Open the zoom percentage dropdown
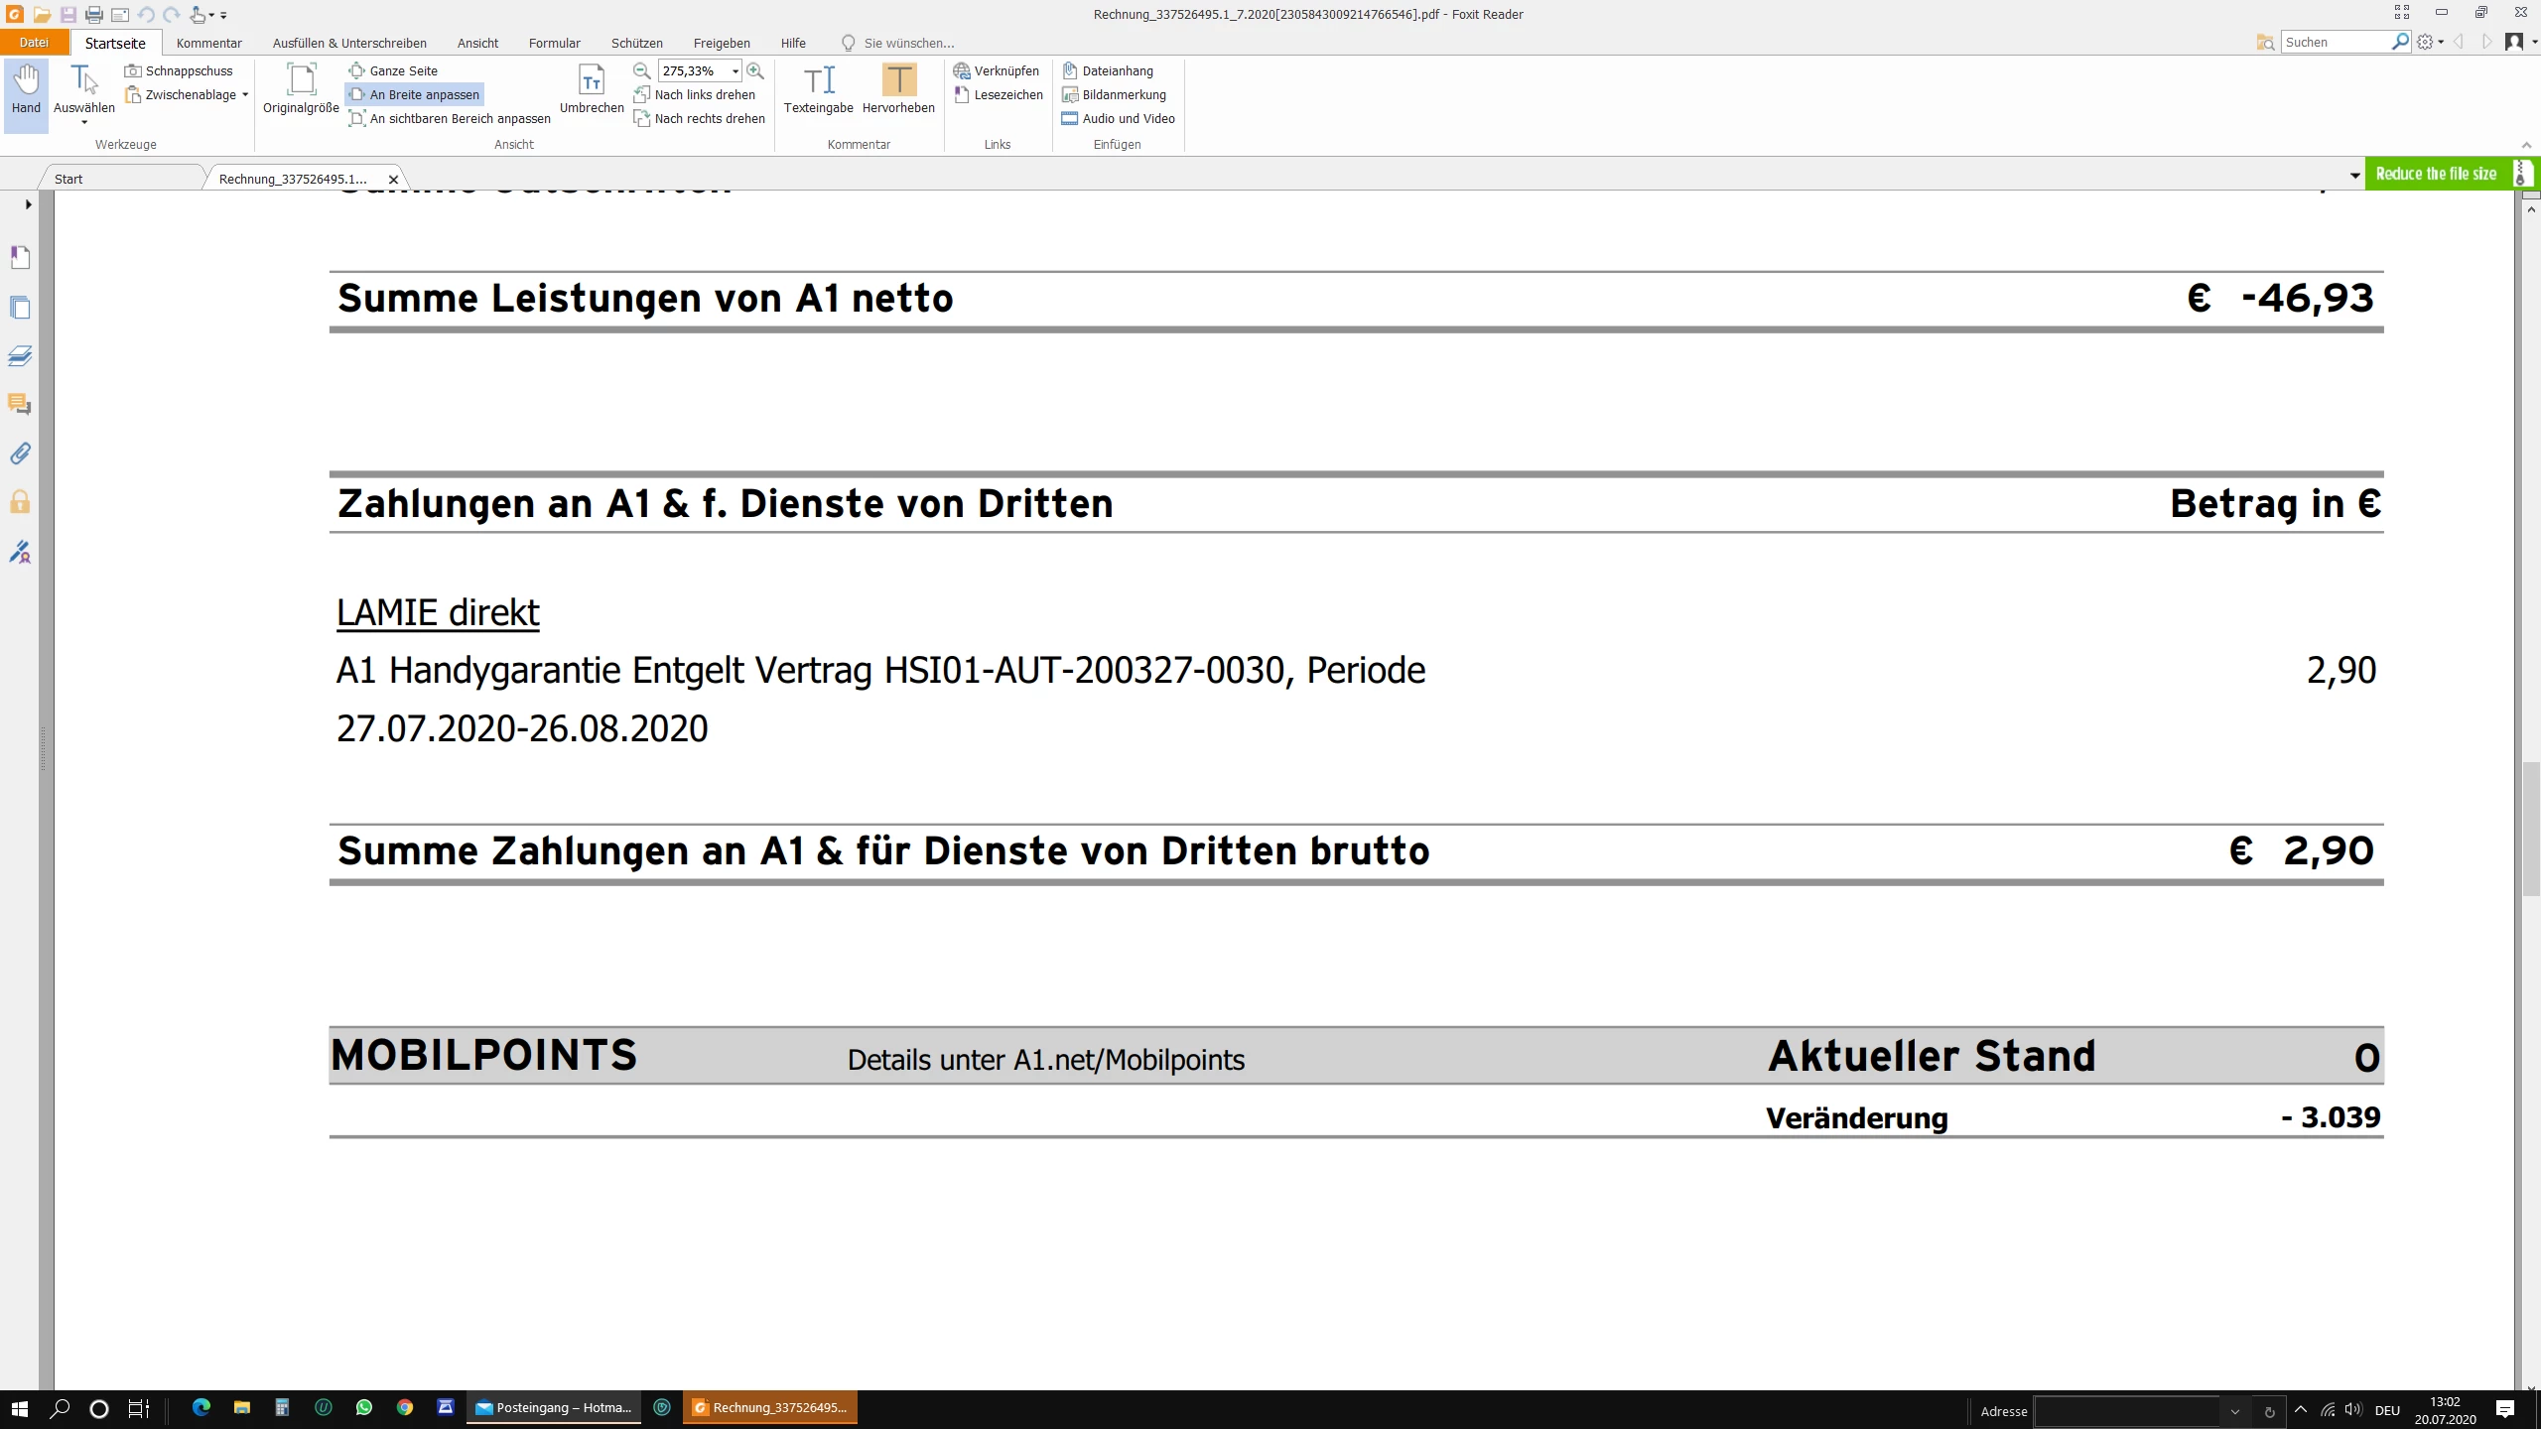The height and width of the screenshot is (1429, 2541). pos(736,70)
